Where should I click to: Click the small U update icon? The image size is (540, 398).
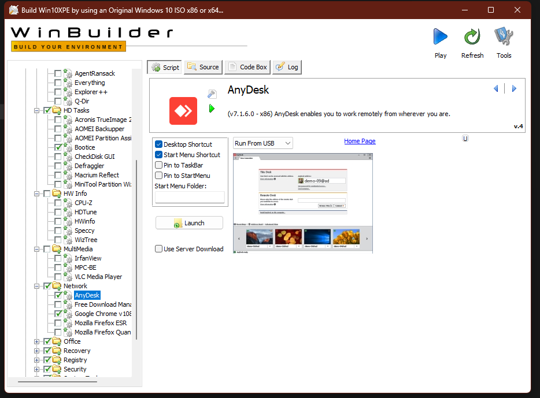point(465,138)
